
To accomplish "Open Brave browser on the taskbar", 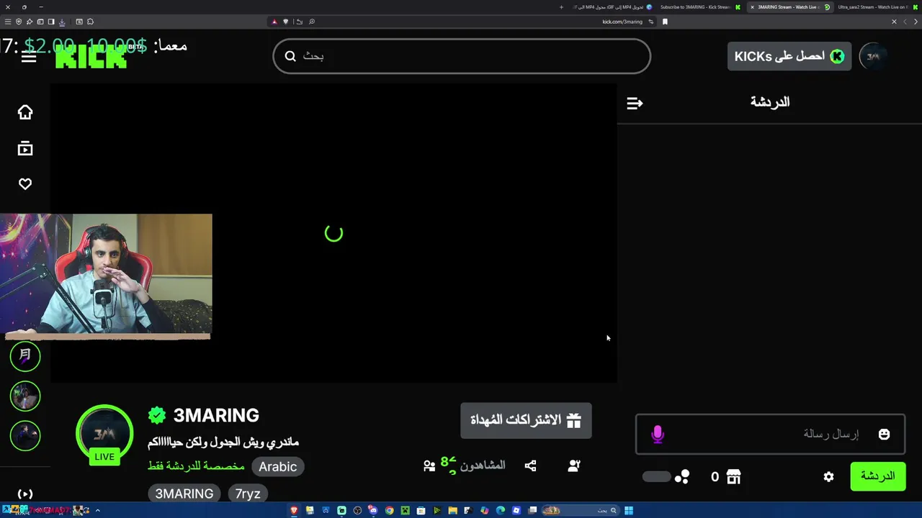I will click(x=294, y=511).
